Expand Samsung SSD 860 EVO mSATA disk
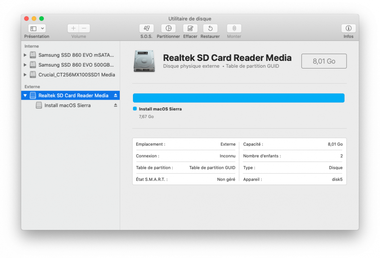The image size is (380, 258). pos(25,55)
